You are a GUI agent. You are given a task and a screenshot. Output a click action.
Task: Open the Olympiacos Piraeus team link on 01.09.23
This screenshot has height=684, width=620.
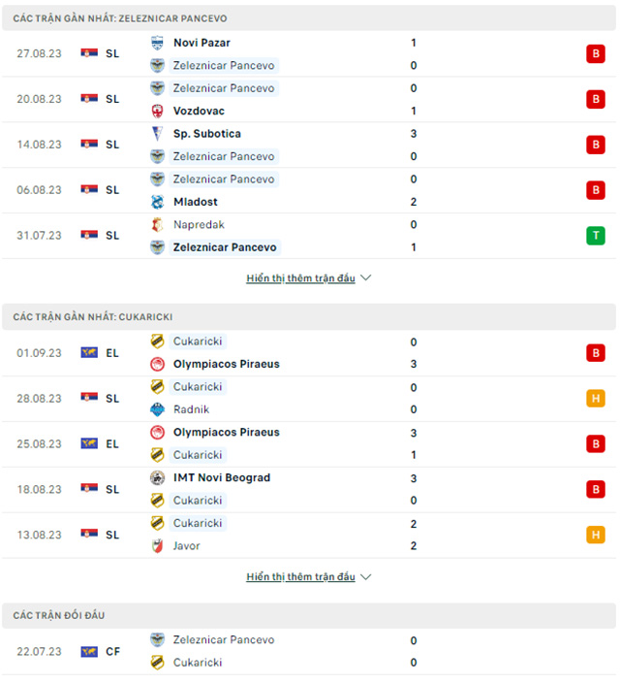226,364
